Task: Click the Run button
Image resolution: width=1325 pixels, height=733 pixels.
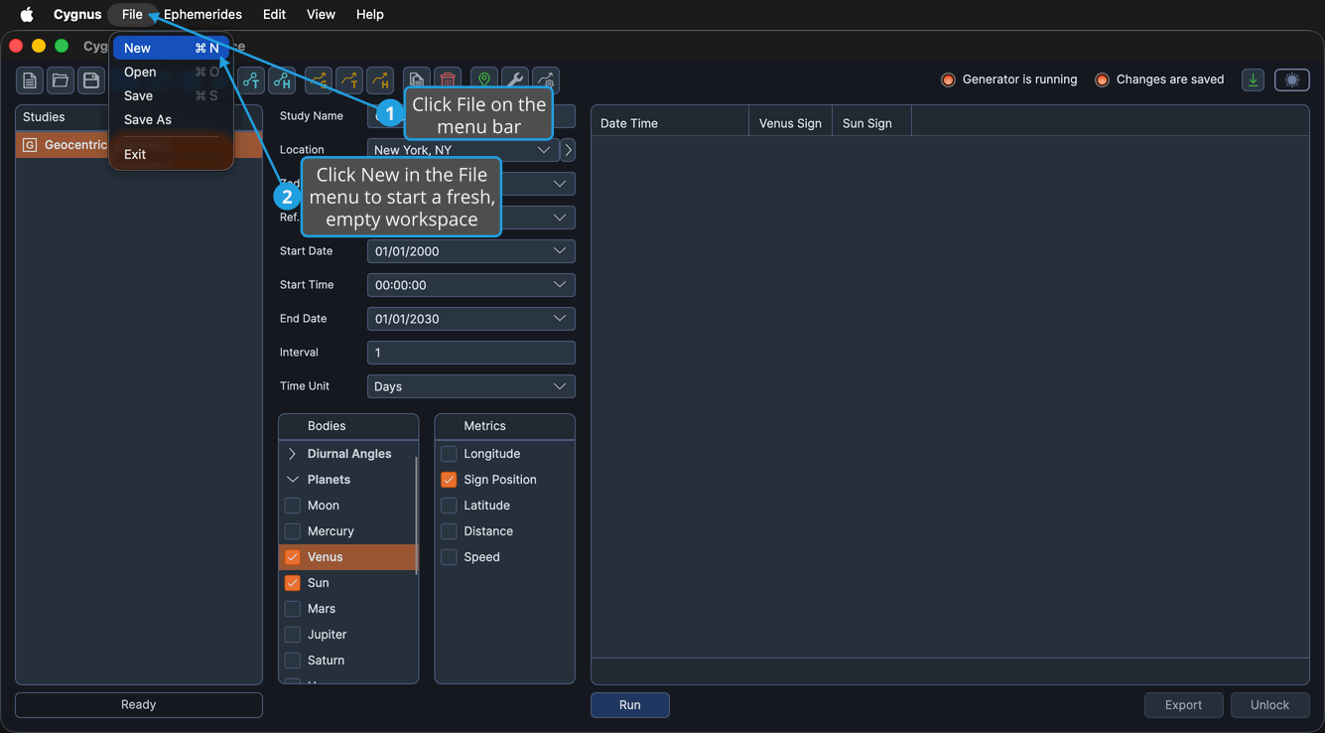Action: pos(630,705)
